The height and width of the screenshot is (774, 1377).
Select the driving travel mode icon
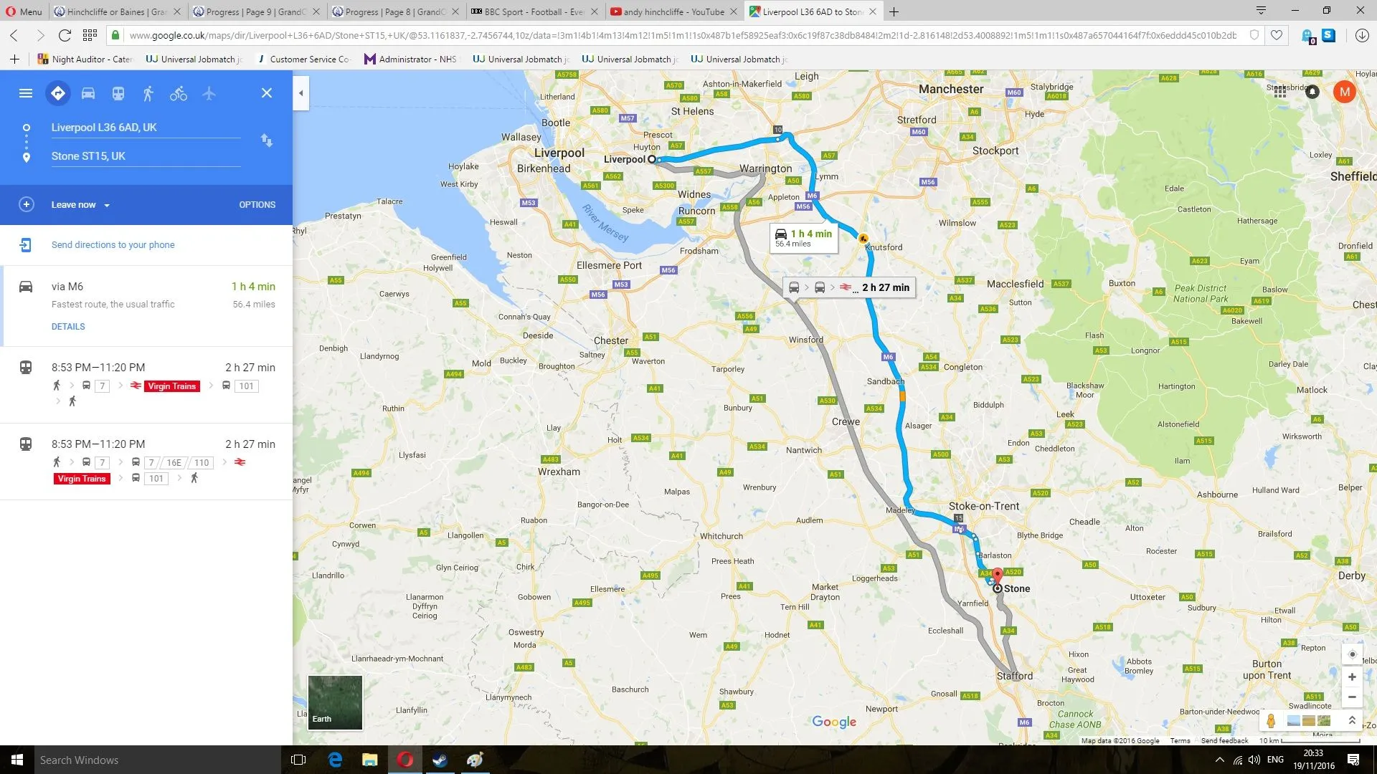[88, 93]
